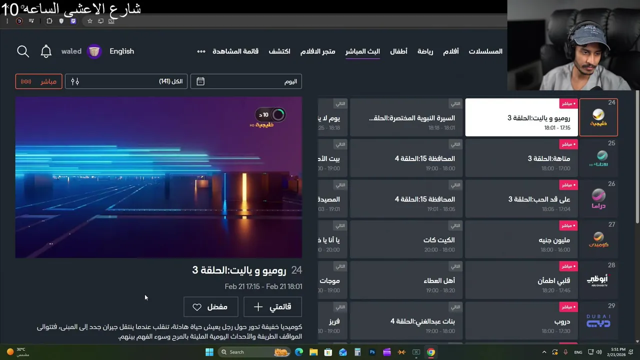The width and height of the screenshot is (640, 360).
Task: Show hidden icons chevron in system tray
Action: (x=544, y=352)
